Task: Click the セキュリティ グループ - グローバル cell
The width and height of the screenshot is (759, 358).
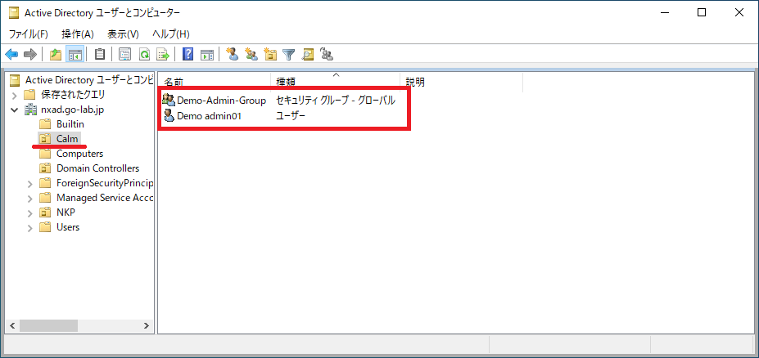Action: (x=336, y=101)
